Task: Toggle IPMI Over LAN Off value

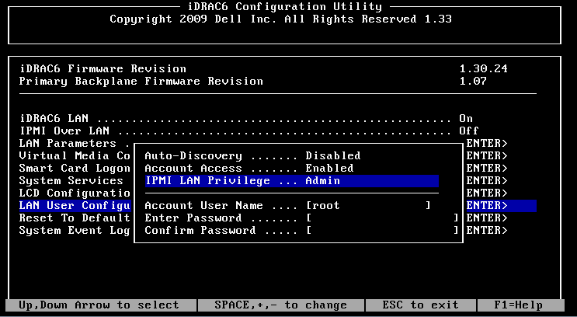Action: [469, 131]
